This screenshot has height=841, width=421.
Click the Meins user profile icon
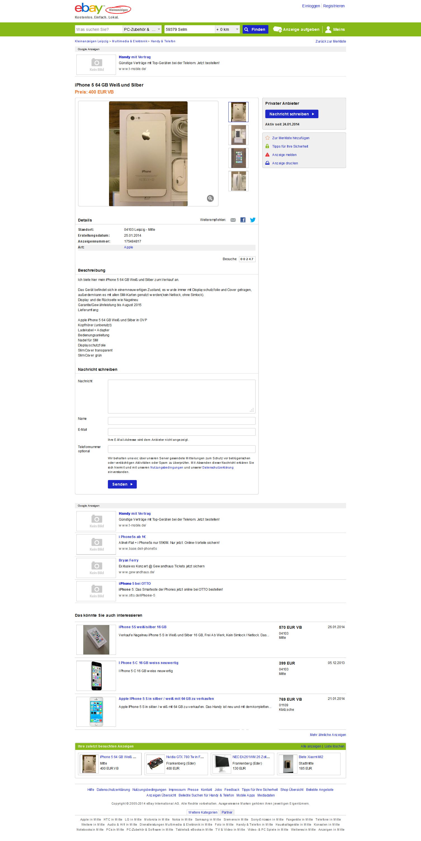click(328, 29)
